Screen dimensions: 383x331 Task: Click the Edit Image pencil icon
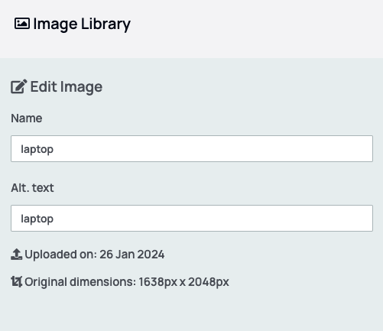click(19, 86)
